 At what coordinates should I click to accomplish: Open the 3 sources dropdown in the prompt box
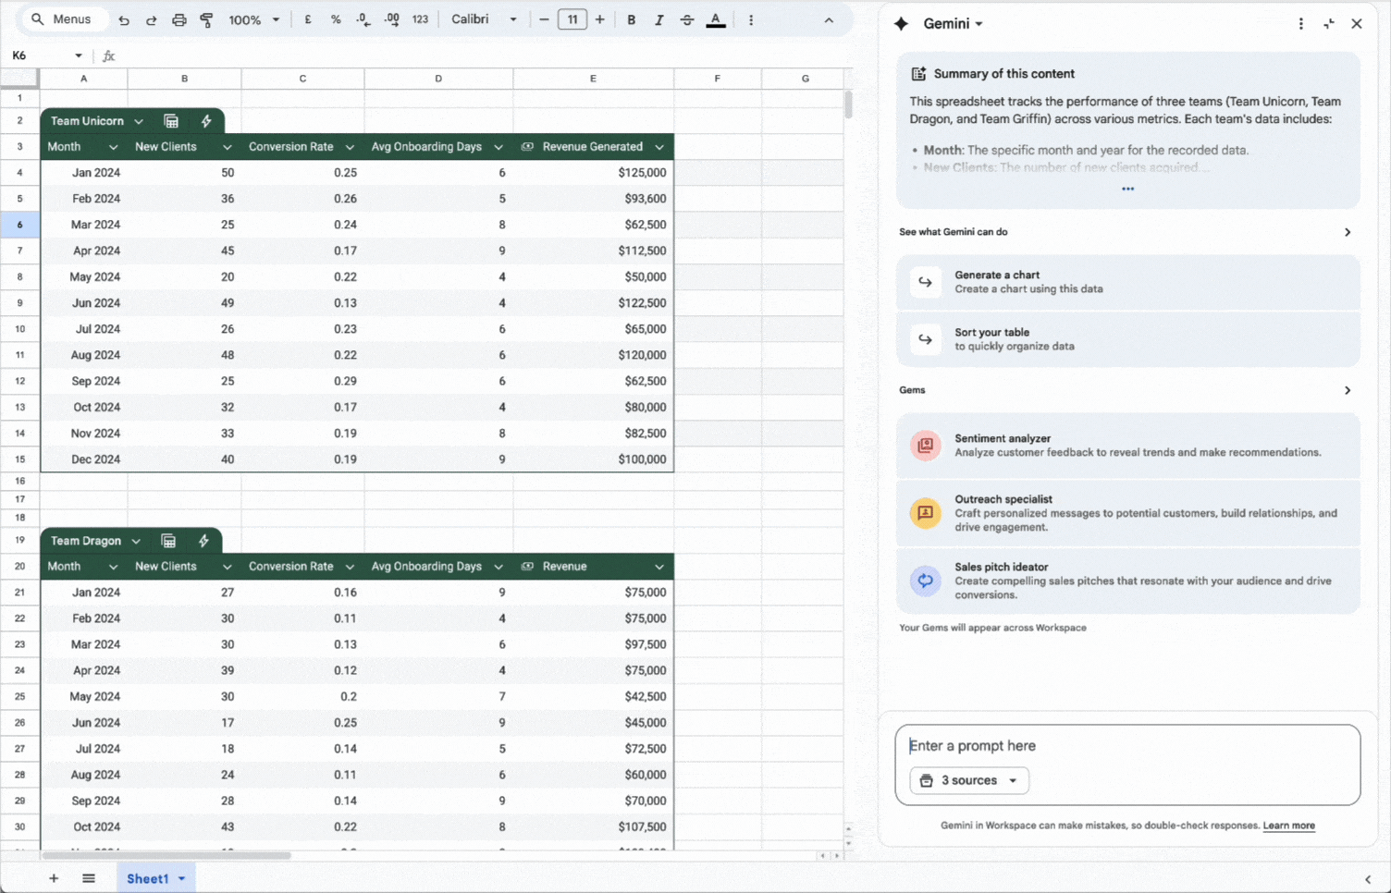pyautogui.click(x=968, y=780)
